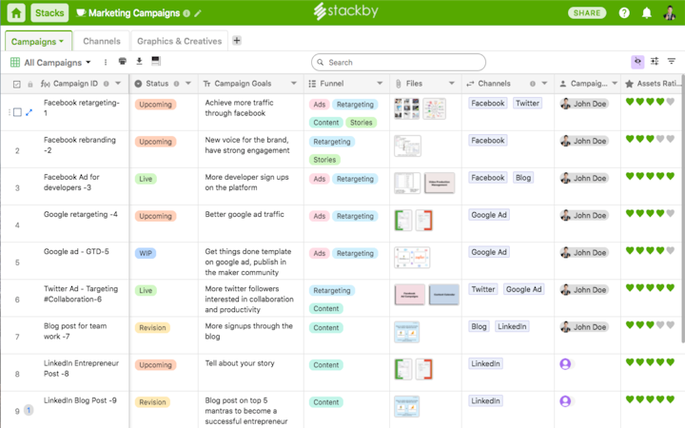Click WIP status of Google ad GTD-5
The height and width of the screenshot is (428, 685).
[146, 253]
